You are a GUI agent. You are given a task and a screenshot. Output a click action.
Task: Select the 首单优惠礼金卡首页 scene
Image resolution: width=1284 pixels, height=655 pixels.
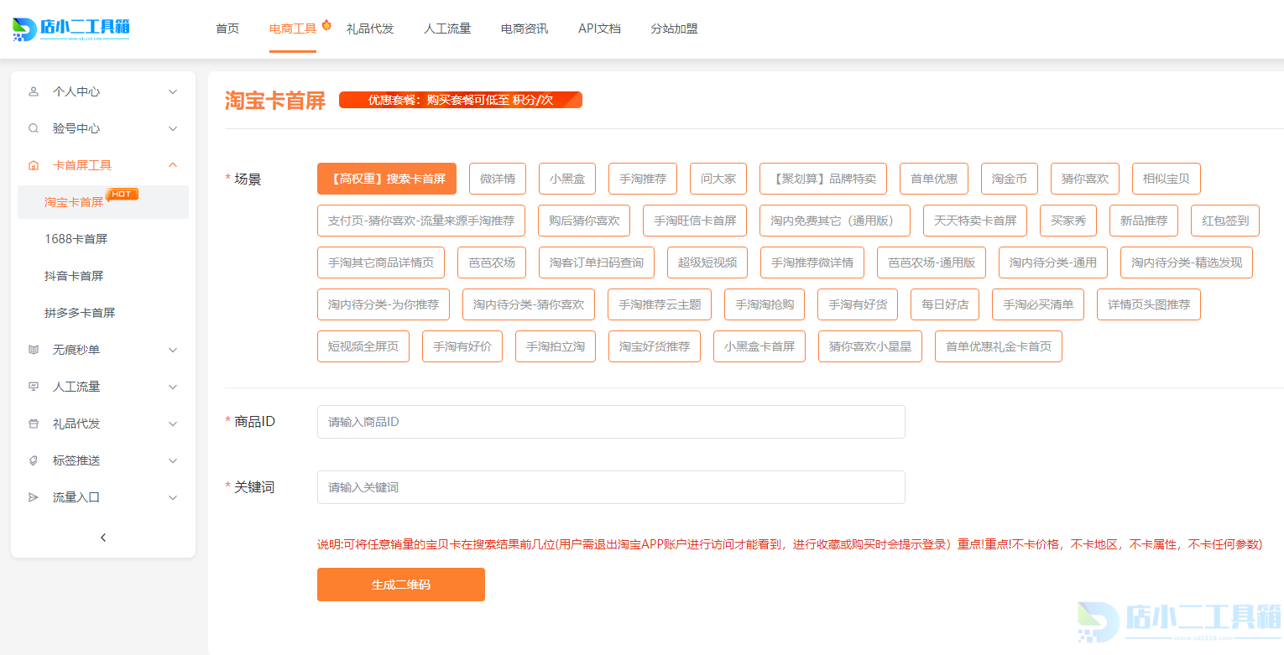pos(999,346)
